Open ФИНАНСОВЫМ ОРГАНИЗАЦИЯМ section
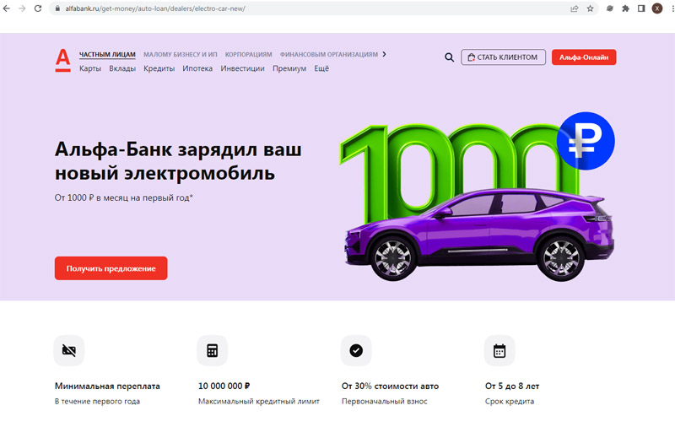 (329, 54)
